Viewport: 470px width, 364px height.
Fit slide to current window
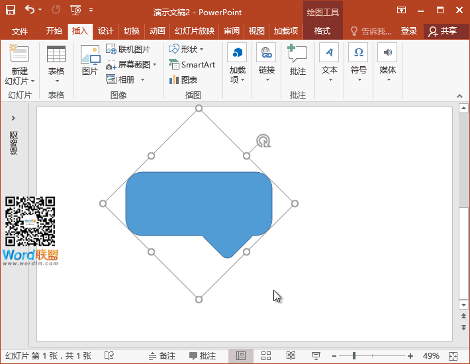point(453,356)
